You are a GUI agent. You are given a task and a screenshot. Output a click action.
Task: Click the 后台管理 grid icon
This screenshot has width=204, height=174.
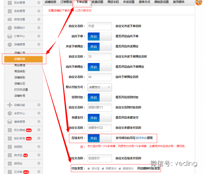tap(10, 3)
